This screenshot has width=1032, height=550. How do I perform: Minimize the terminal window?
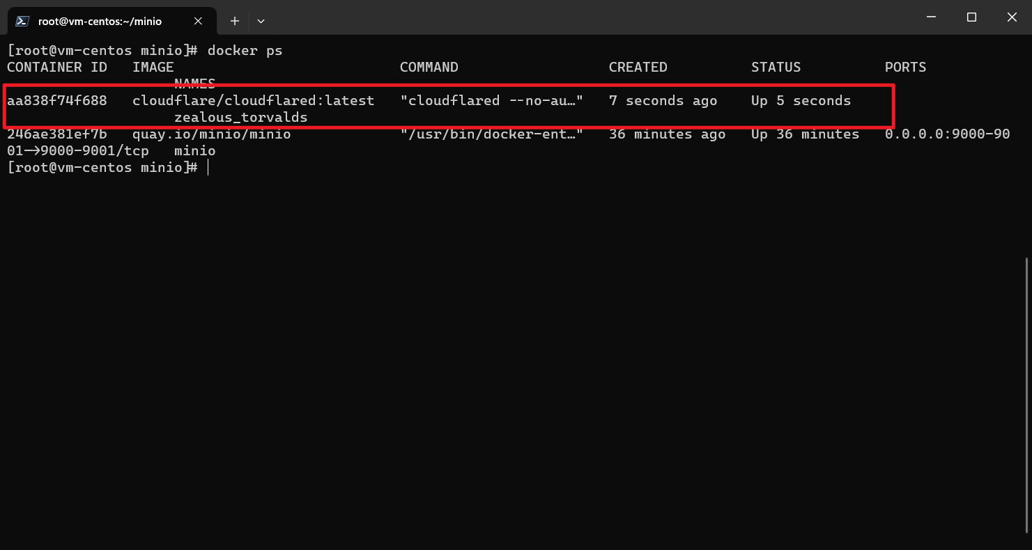[x=931, y=17]
